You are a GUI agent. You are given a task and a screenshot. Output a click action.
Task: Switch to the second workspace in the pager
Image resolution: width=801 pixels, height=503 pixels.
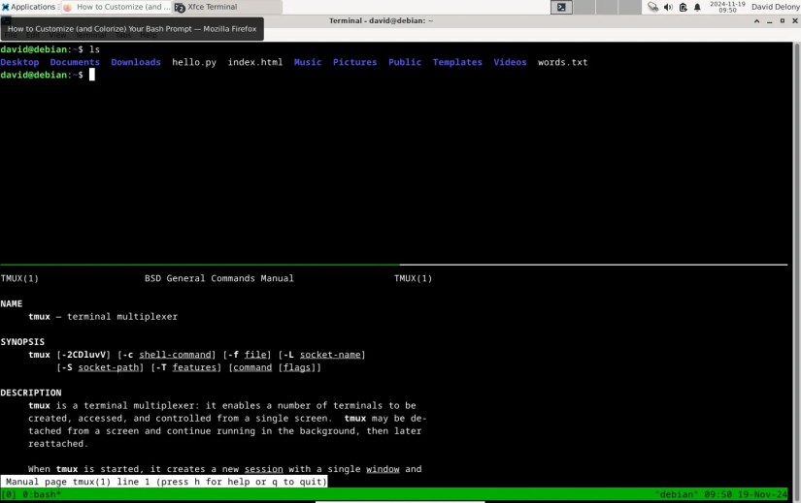click(x=584, y=7)
